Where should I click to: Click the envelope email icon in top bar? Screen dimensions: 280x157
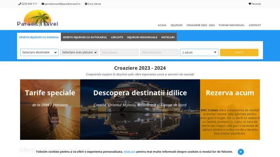coord(43,4)
